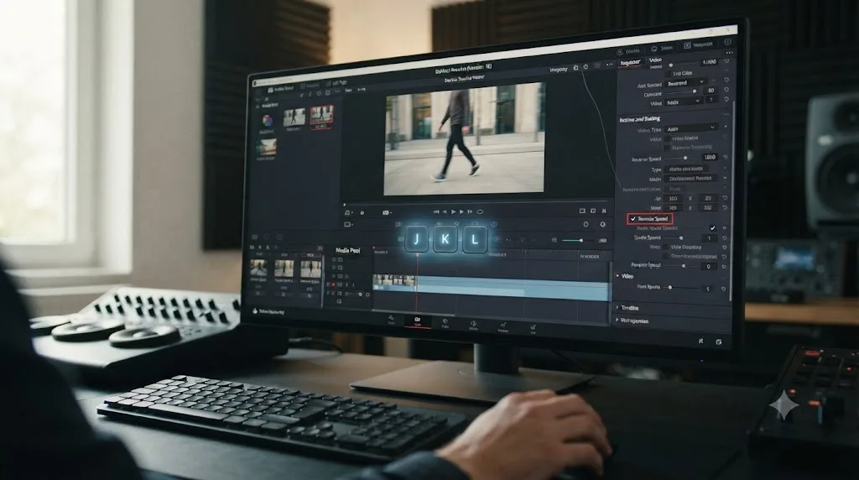Click the square icon at the monitor top-right
Viewport: 859px width, 480px height.
[727, 42]
